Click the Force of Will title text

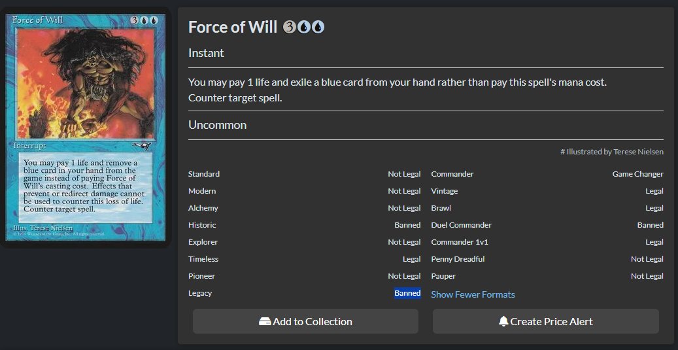pyautogui.click(x=233, y=27)
